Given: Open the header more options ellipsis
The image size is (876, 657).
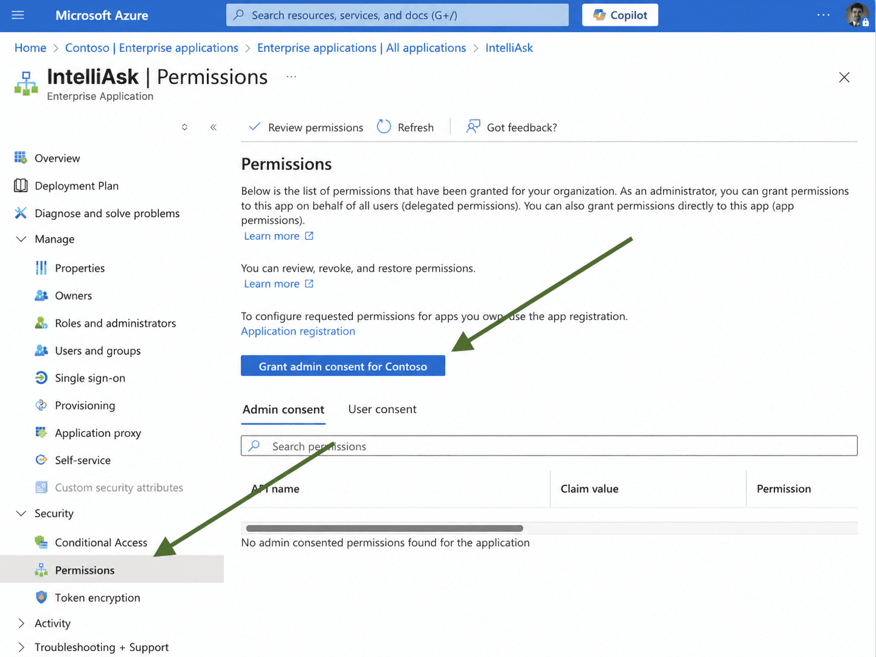Looking at the screenshot, I should (x=823, y=15).
